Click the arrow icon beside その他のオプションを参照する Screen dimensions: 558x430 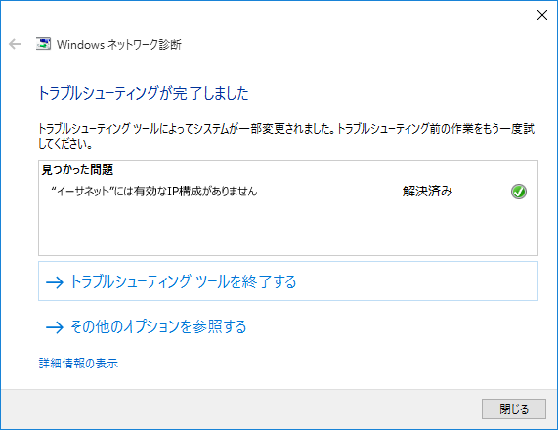click(x=55, y=327)
